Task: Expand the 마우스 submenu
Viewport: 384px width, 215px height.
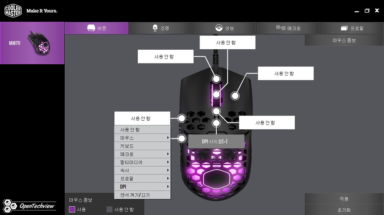Action: (142, 138)
